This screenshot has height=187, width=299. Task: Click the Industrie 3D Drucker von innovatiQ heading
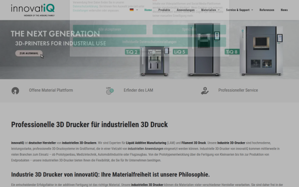pyautogui.click(x=110, y=175)
